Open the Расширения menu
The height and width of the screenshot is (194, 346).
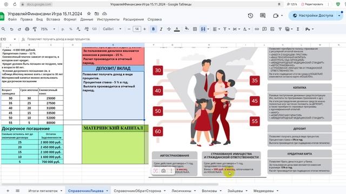pyautogui.click(x=134, y=19)
